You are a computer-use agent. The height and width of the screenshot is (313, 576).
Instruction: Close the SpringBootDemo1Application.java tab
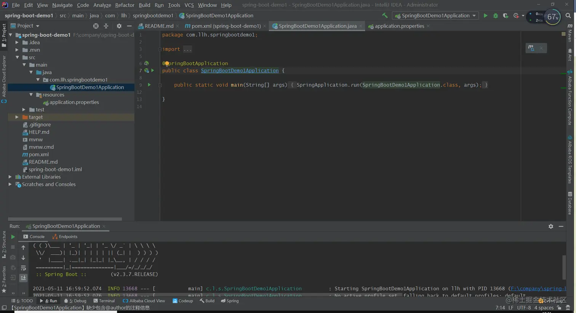tap(360, 26)
